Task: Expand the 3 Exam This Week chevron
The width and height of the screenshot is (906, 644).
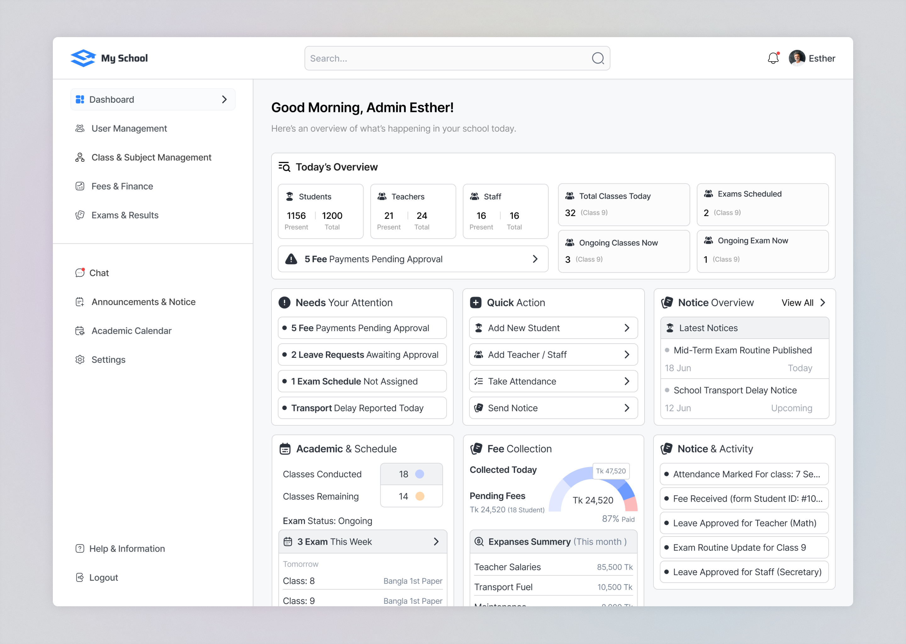Action: (436, 542)
